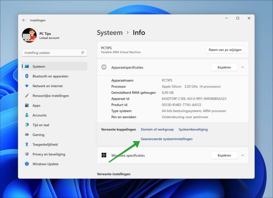Click the Product-id value 00330-81482-77161-AA122
The width and height of the screenshot is (273, 198).
182,105
